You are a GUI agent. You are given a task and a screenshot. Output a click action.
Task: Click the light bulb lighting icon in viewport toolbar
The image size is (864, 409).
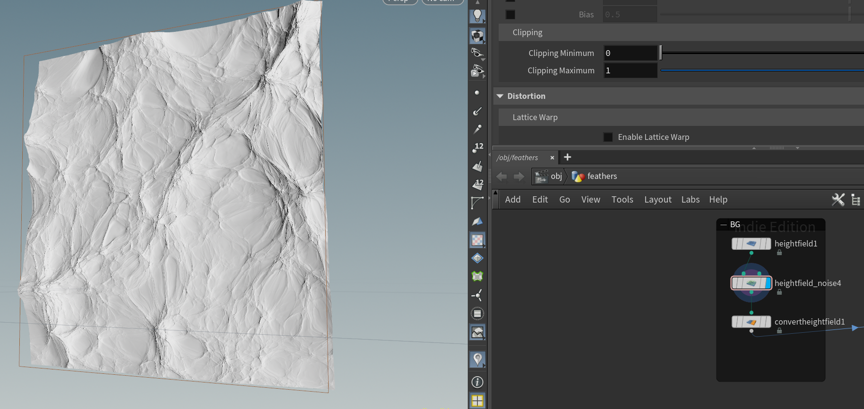coord(477,15)
